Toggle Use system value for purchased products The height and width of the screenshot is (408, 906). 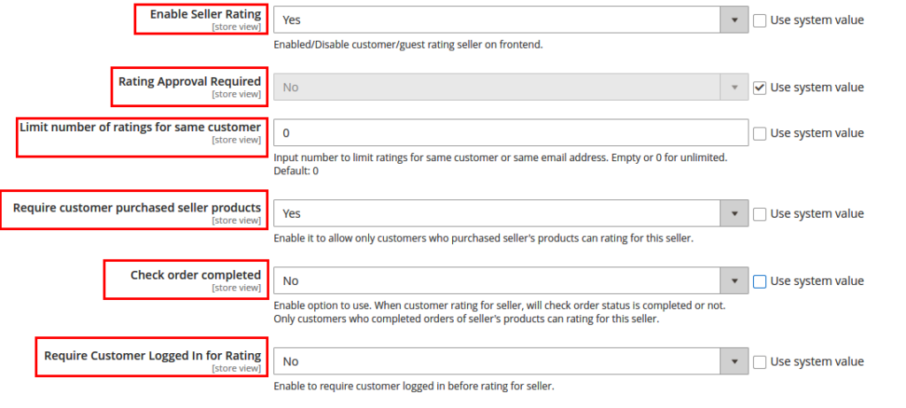(760, 214)
